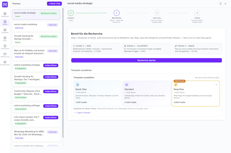Image resolution: width=231 pixels, height=153 pixels.
Task: Start research for social media strategie topic
Action: [x=49, y=13]
